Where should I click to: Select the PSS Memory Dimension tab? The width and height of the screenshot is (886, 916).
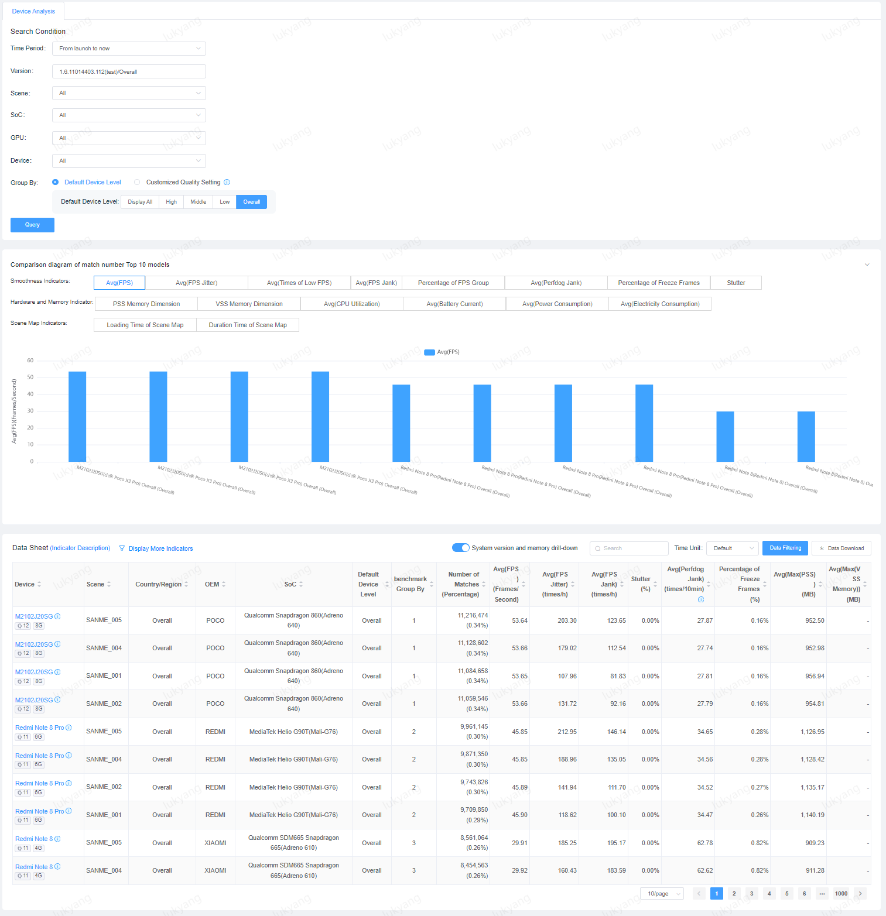(146, 304)
